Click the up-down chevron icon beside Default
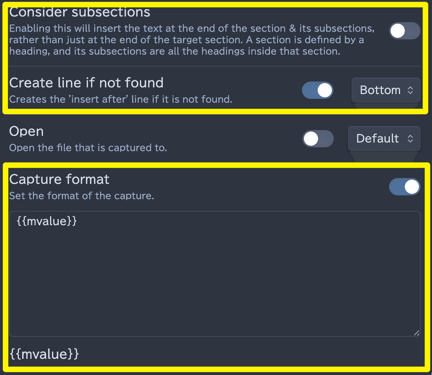 410,139
